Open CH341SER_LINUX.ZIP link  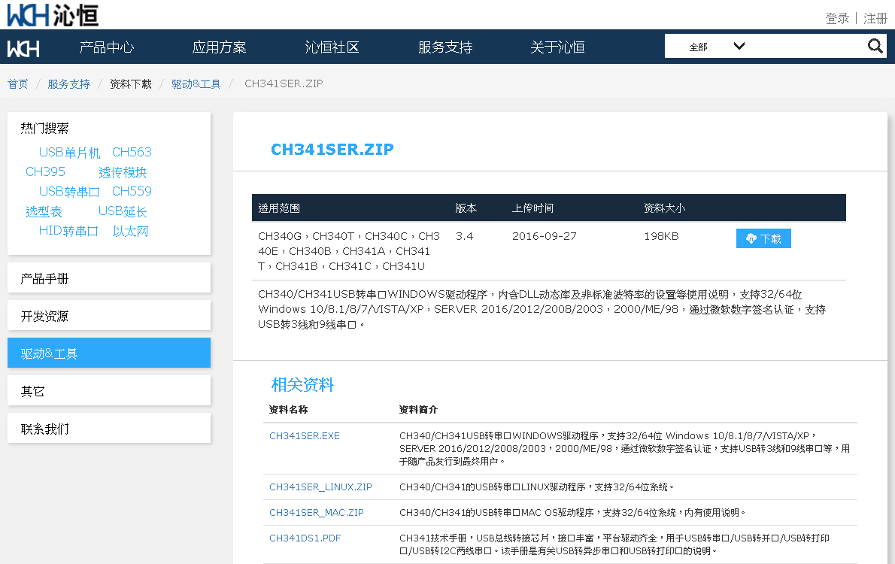(320, 487)
